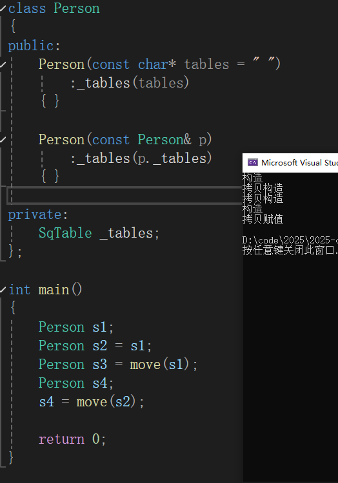Click ':_tables(tables)' initializer list line

point(130,83)
